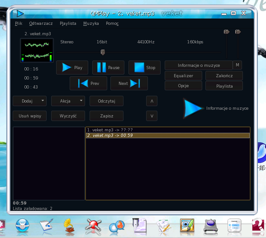Stop playback with the Stop button
The width and height of the screenshot is (266, 238).
tap(144, 68)
